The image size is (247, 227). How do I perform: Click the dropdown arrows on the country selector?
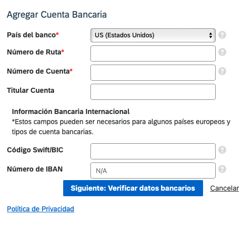coord(211,35)
